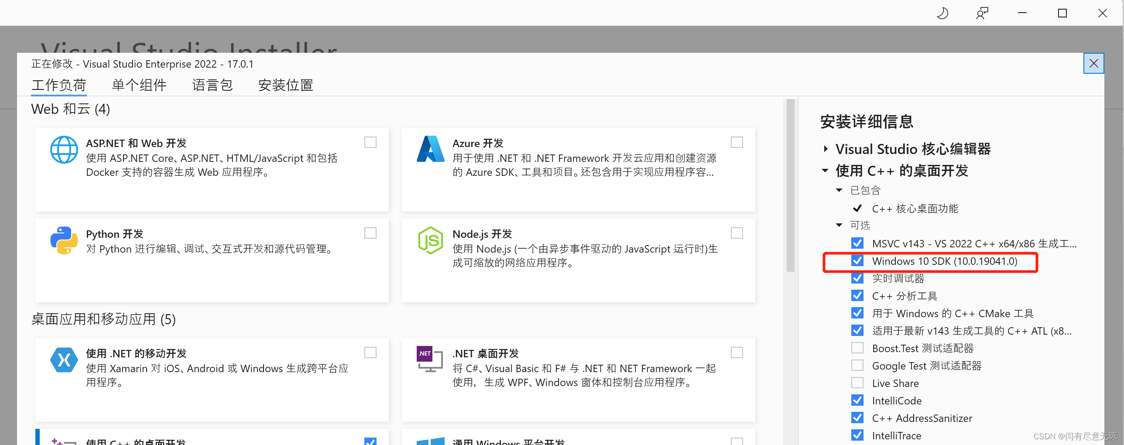The image size is (1124, 445).
Task: Open the feedback person icon
Action: pyautogui.click(x=982, y=13)
